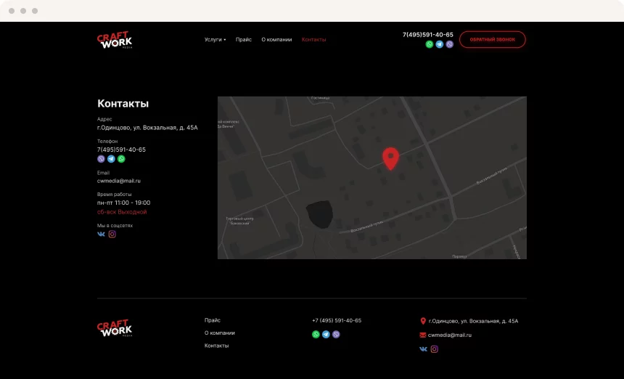Click WhatsApp icon under Телефон in contacts
The height and width of the screenshot is (379, 624).
point(121,159)
